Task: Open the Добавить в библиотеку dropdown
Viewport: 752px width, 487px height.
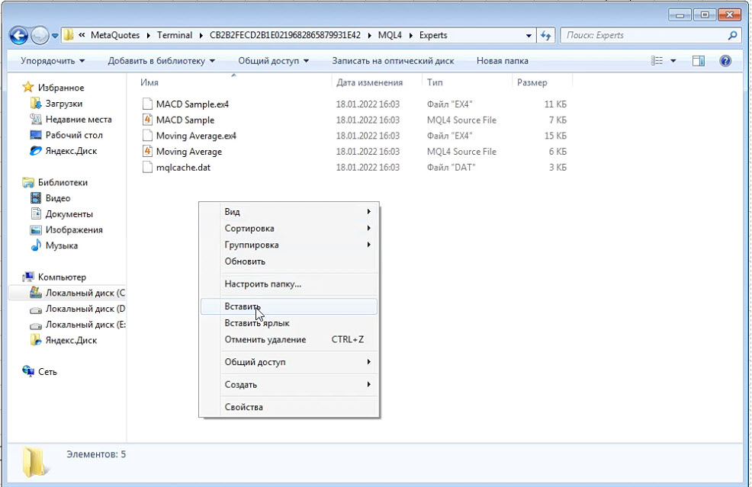Action: [x=161, y=61]
